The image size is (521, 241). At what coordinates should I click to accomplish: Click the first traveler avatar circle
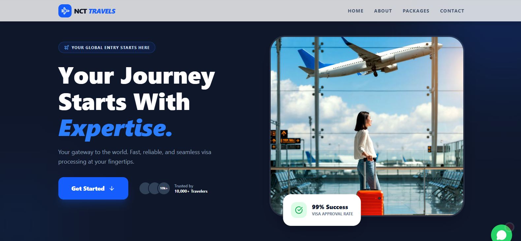click(x=145, y=188)
